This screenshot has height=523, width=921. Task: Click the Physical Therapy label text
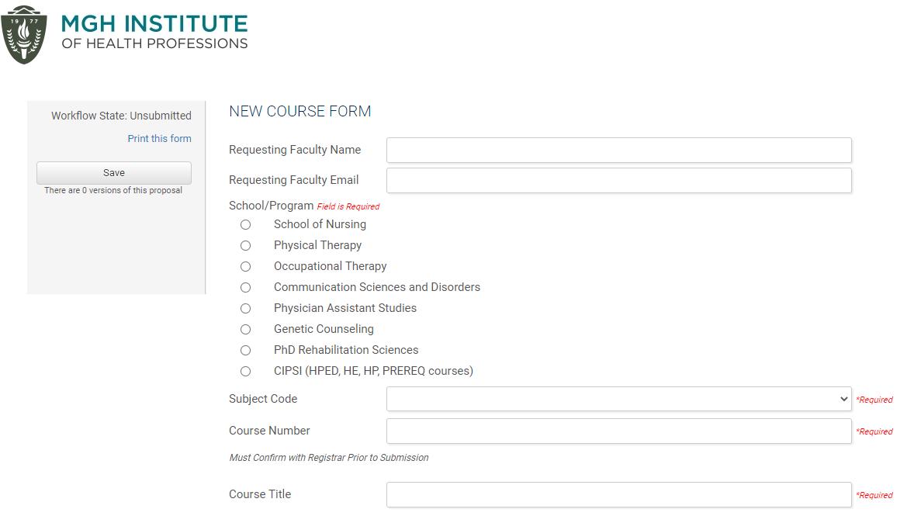pos(317,245)
